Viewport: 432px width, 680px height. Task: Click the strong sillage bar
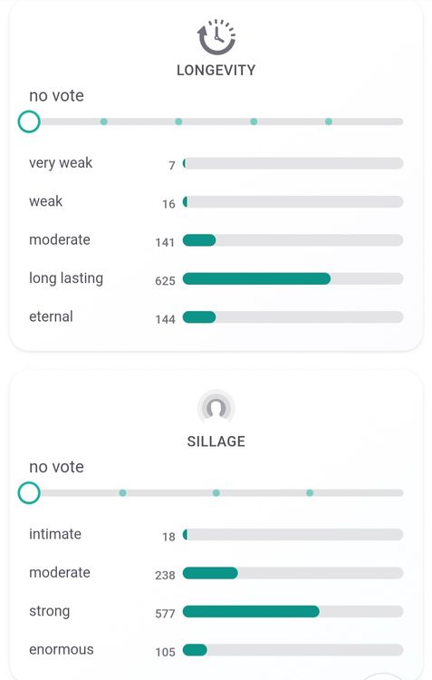[293, 611]
